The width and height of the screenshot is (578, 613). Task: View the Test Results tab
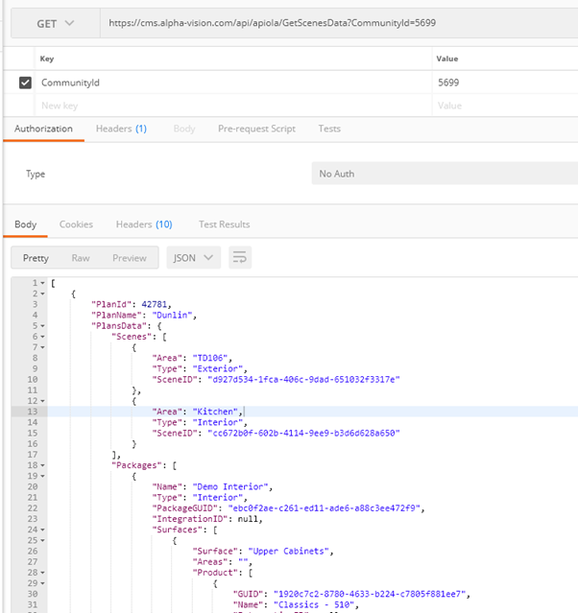(x=224, y=224)
